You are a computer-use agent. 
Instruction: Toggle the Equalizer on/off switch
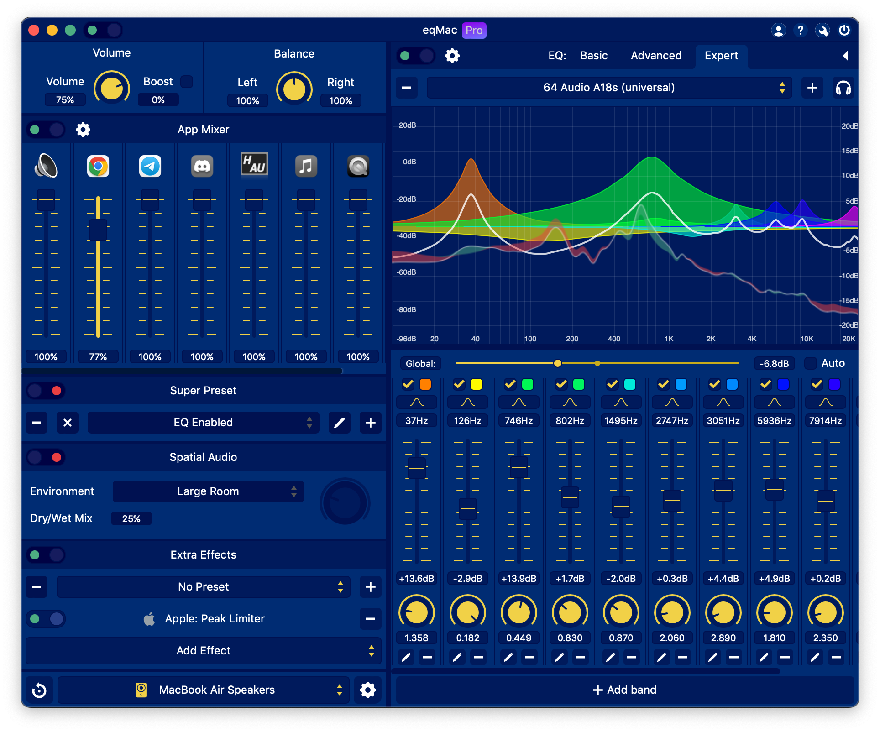pyautogui.click(x=416, y=56)
